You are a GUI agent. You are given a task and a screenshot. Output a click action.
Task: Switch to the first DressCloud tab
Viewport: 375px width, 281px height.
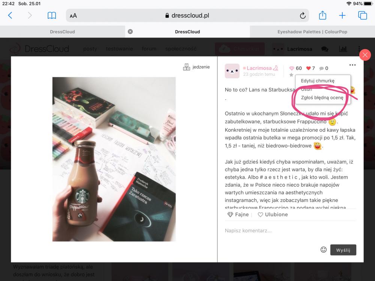(x=62, y=32)
